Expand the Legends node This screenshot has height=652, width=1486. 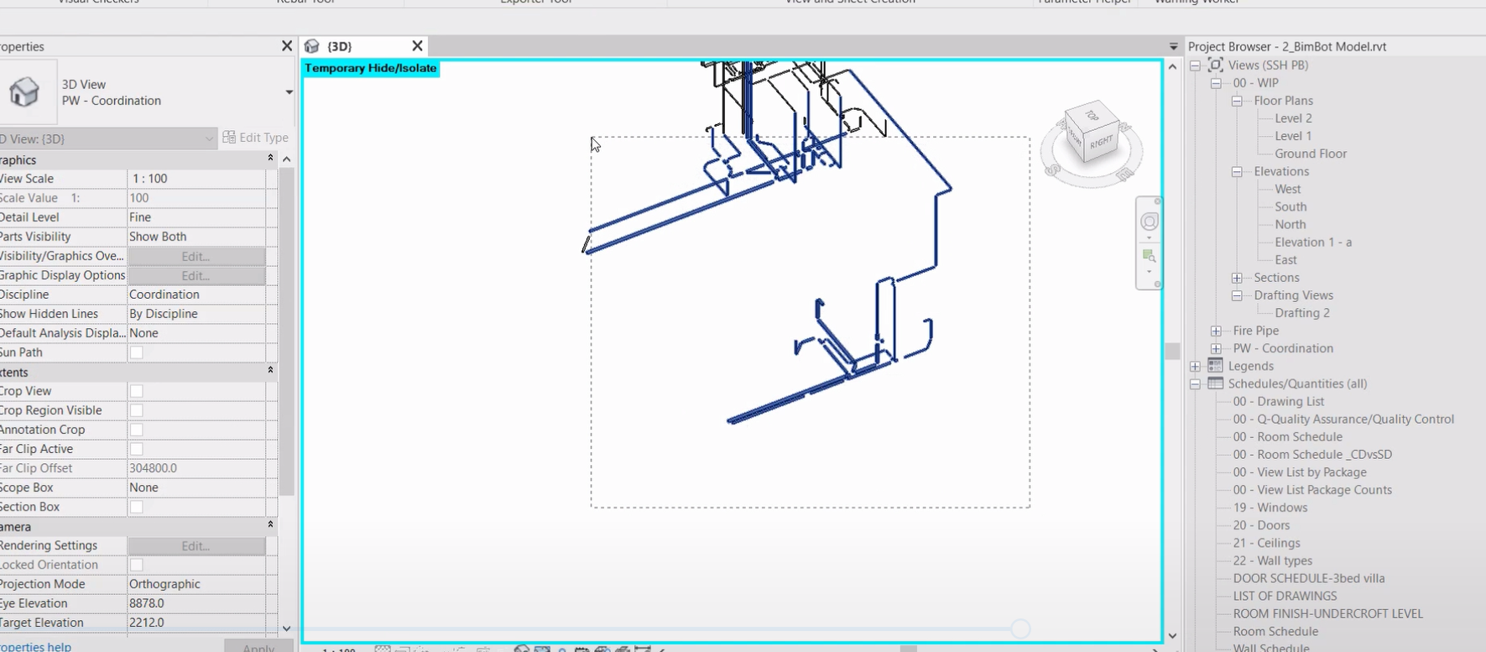tap(1195, 366)
